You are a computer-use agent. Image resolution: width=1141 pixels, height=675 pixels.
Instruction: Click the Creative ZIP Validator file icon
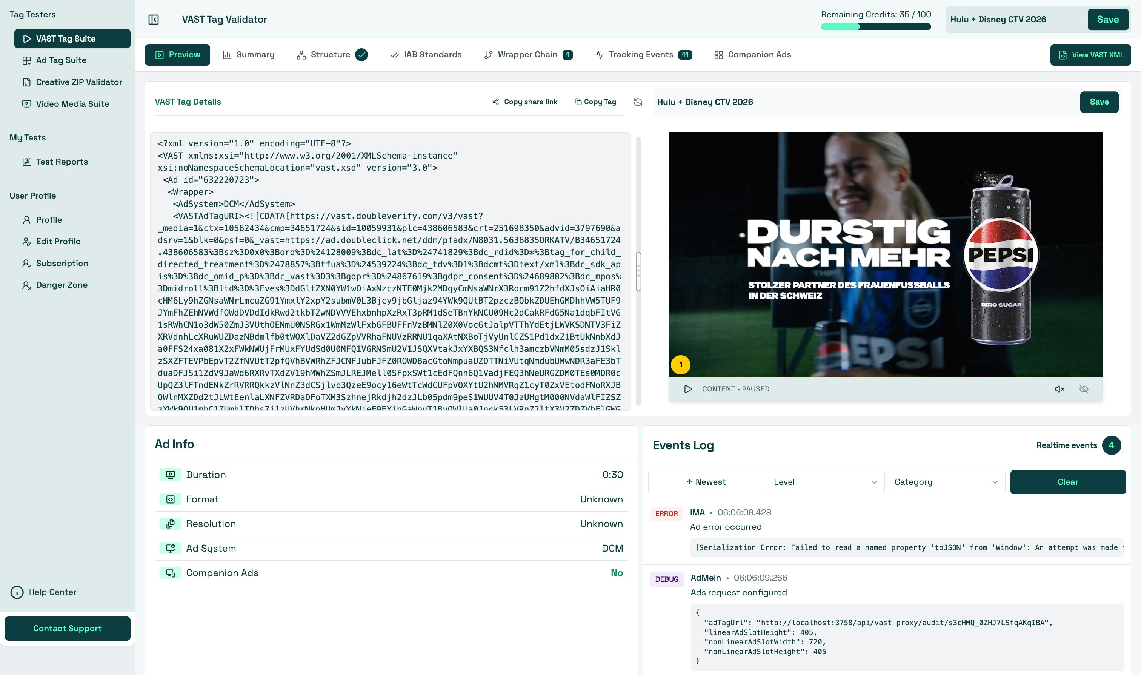(27, 82)
